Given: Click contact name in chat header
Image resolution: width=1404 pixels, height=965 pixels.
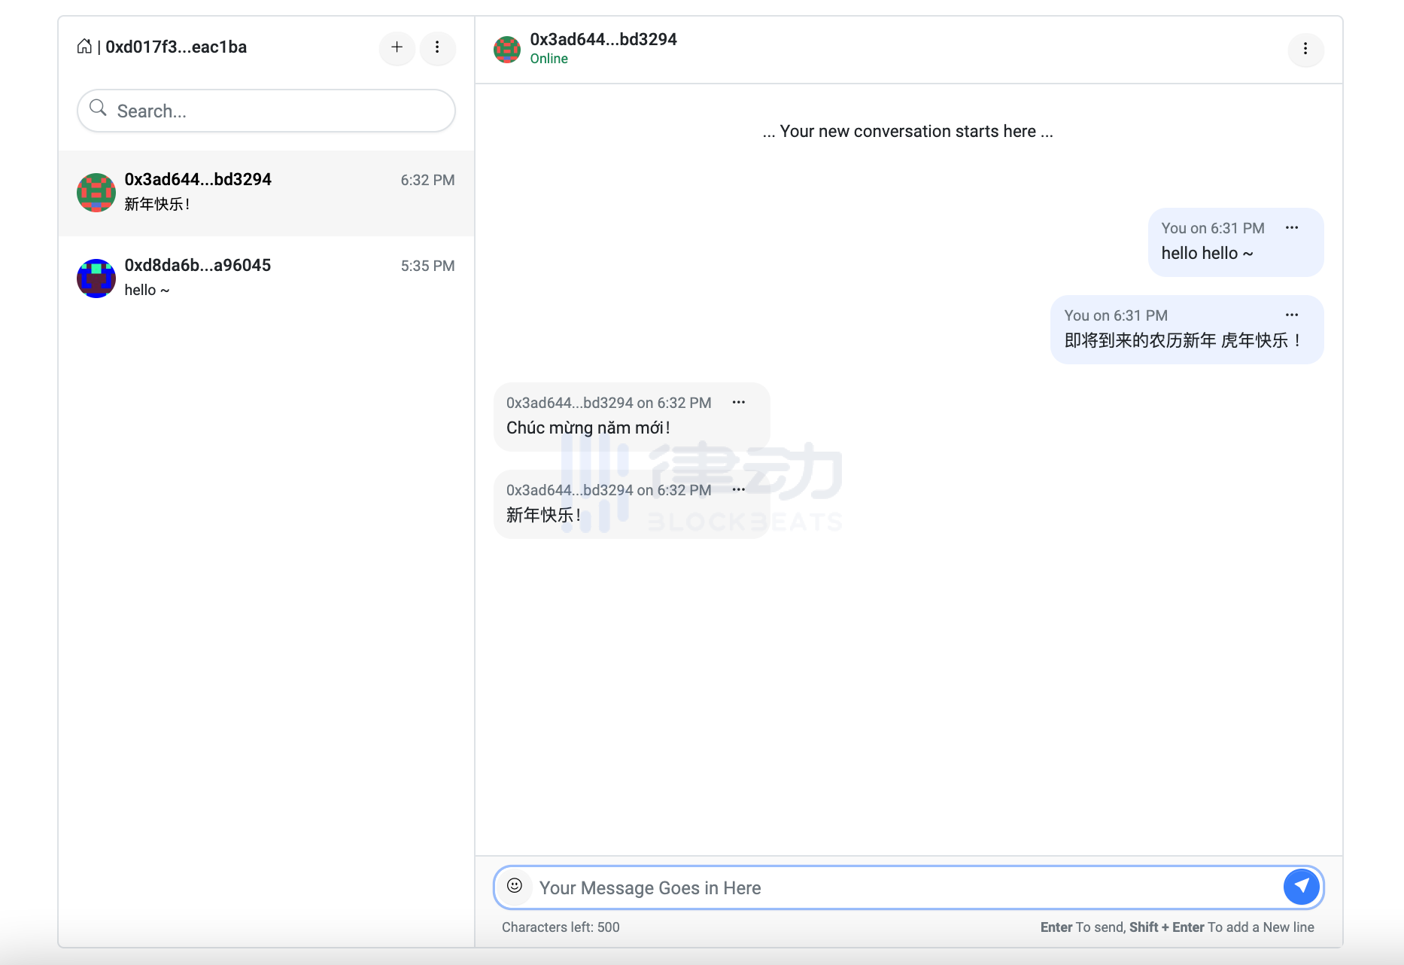Looking at the screenshot, I should tap(603, 39).
